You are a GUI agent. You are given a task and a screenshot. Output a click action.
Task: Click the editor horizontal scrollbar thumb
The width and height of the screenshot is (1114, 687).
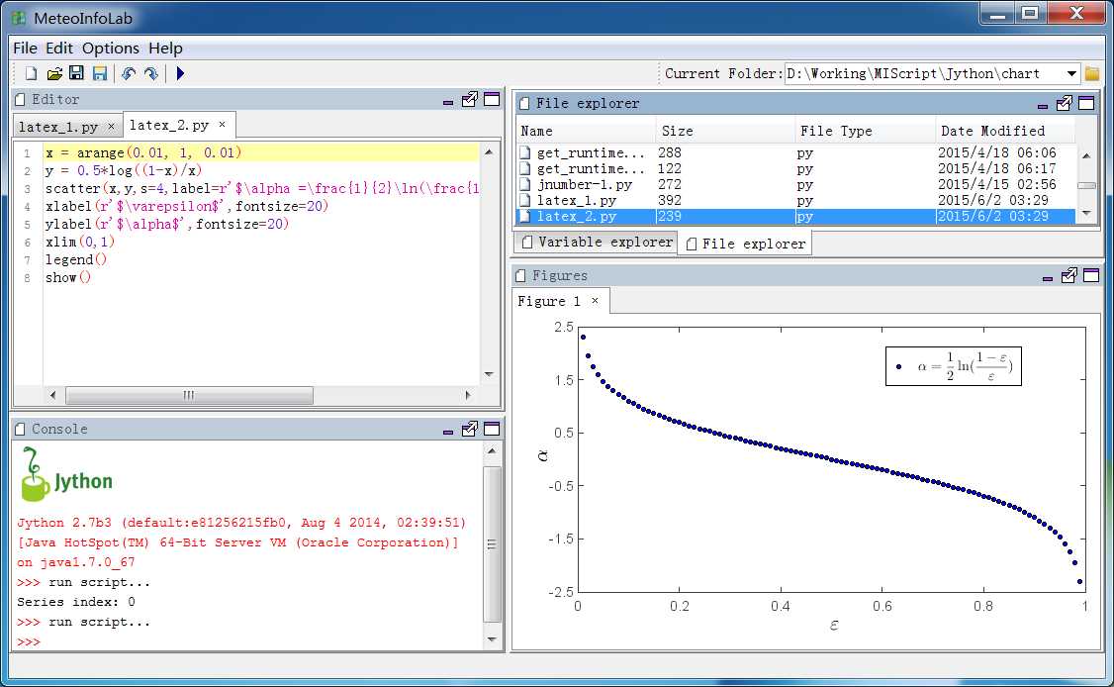pyautogui.click(x=188, y=395)
